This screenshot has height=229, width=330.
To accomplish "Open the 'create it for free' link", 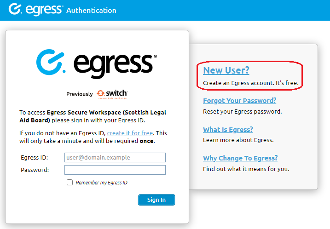I will click(x=130, y=133).
